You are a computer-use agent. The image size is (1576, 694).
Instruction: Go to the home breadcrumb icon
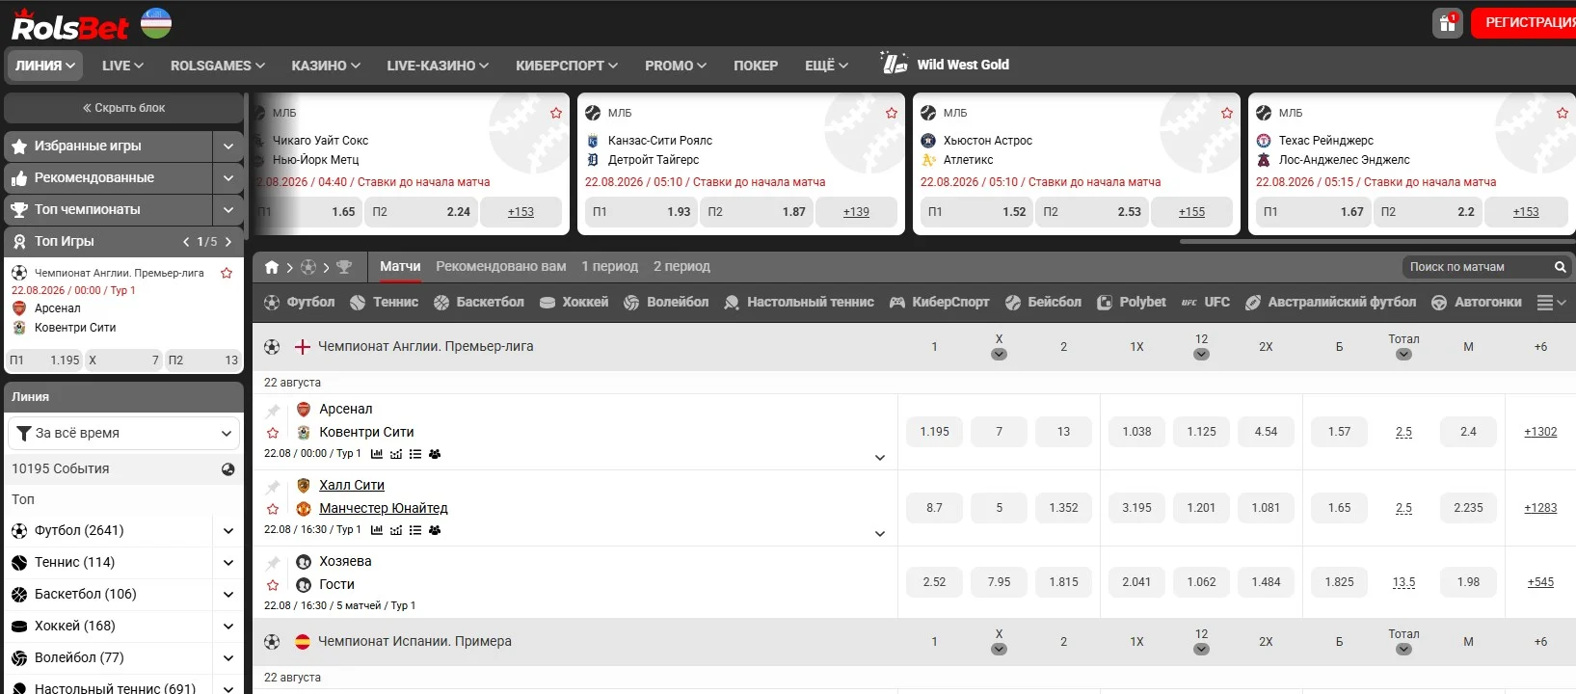click(272, 267)
